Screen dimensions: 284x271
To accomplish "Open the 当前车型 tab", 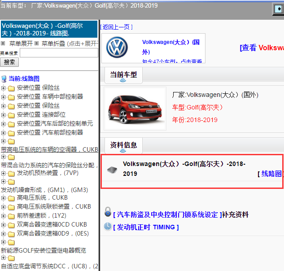I will [123, 75].
